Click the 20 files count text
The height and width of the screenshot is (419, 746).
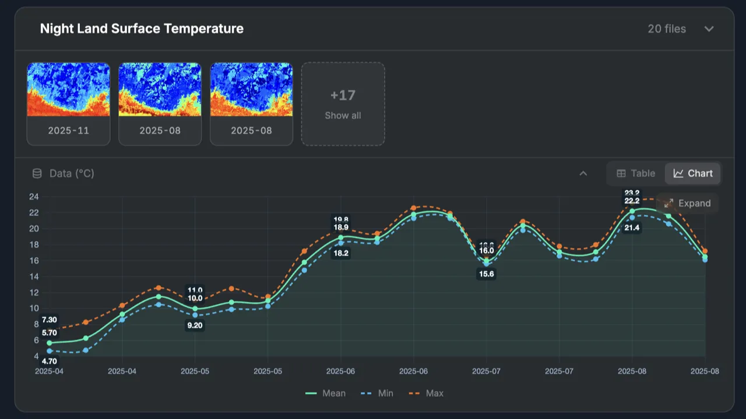[x=667, y=29]
